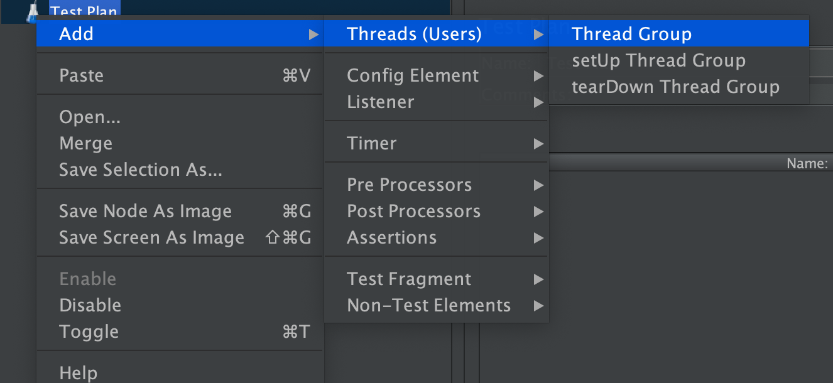Select the Merge menu entry
Screen dimensions: 833x383
click(85, 144)
